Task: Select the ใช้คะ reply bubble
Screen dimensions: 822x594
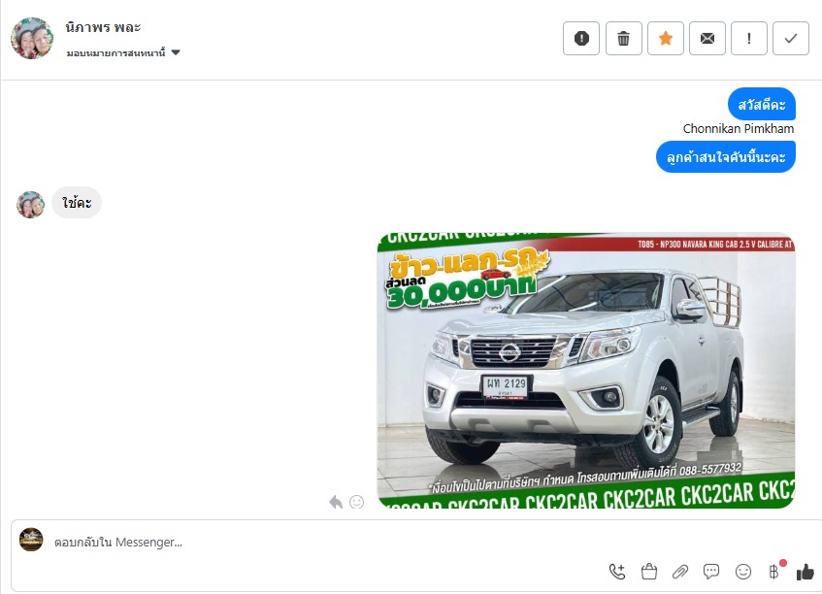Action: [77, 203]
